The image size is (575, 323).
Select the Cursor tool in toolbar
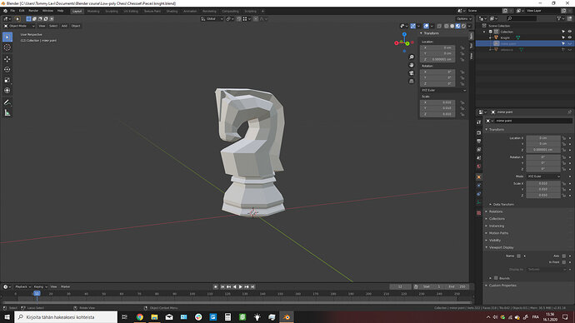(7, 47)
